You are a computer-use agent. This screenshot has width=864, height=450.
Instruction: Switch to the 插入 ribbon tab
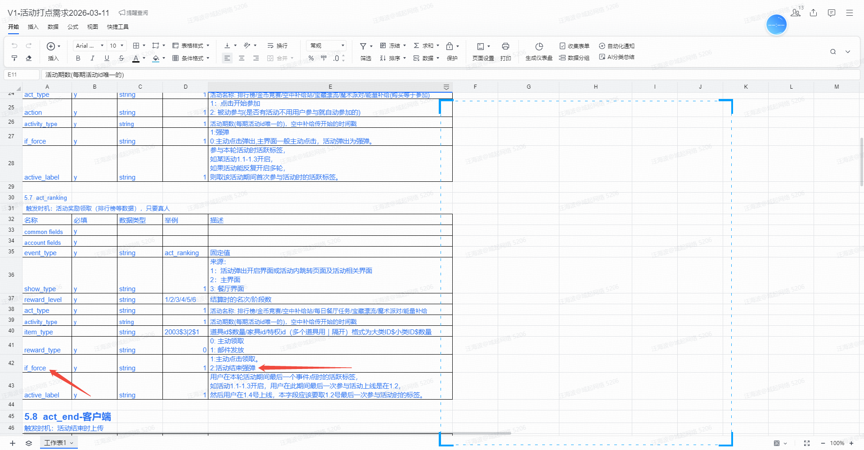point(33,27)
